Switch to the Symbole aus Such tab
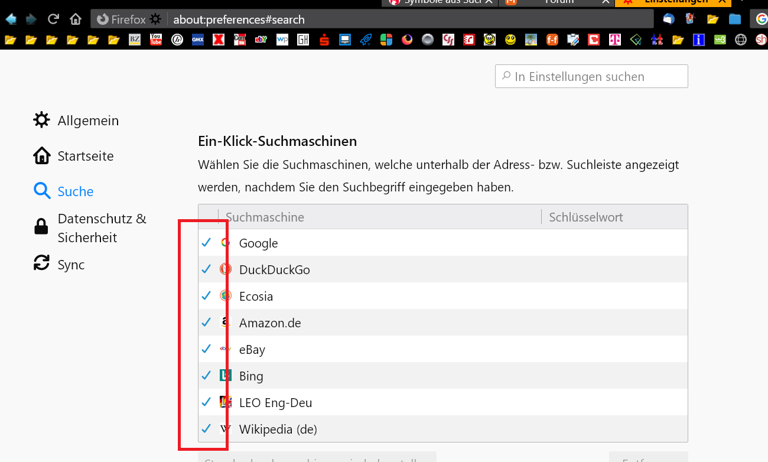The width and height of the screenshot is (768, 462). (x=441, y=2)
